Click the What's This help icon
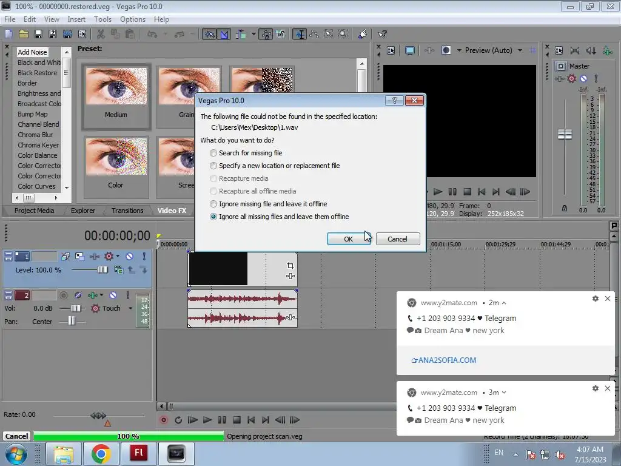 tap(382, 34)
